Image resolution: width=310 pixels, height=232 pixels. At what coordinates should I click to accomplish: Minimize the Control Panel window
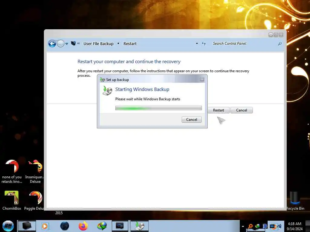[271, 35]
